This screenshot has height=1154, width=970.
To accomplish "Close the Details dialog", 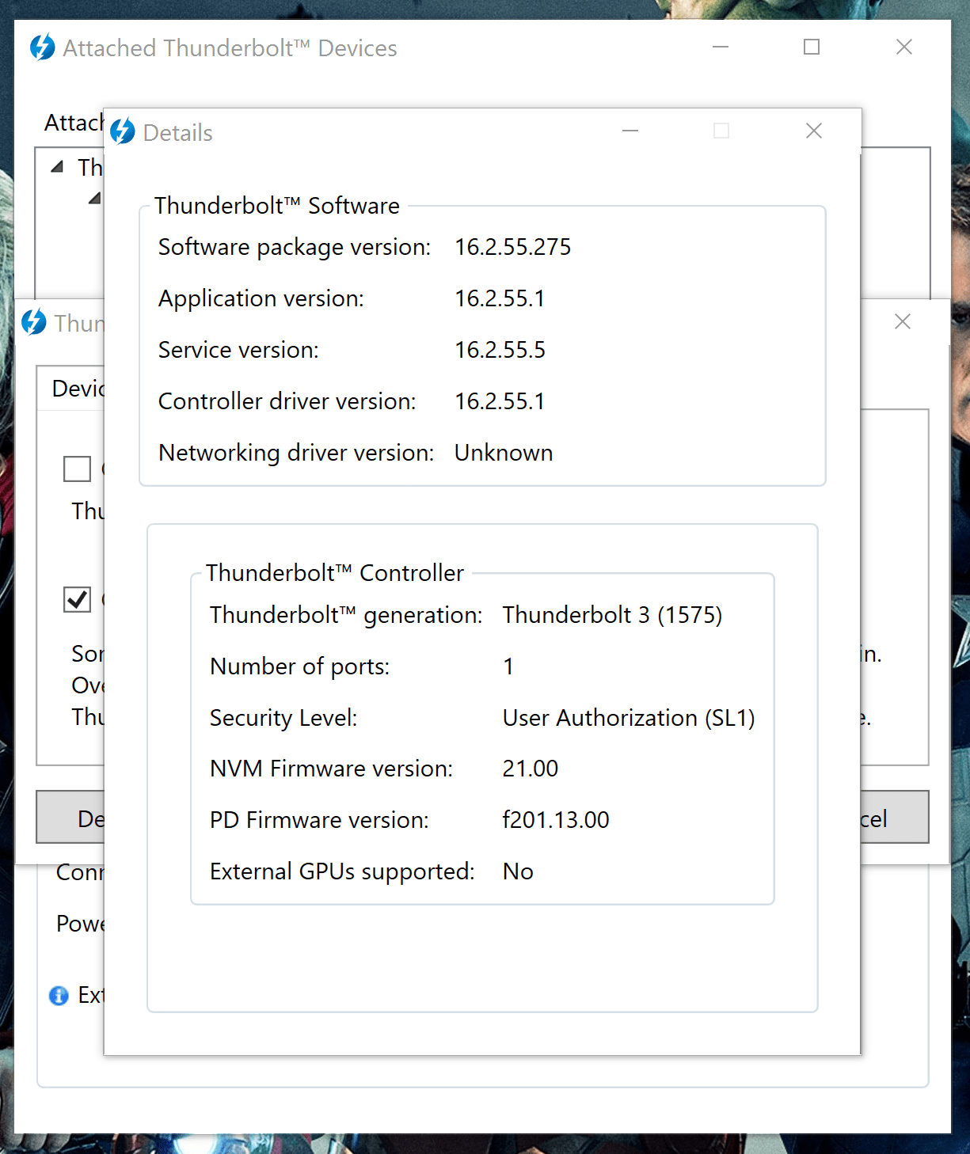I will 814,131.
